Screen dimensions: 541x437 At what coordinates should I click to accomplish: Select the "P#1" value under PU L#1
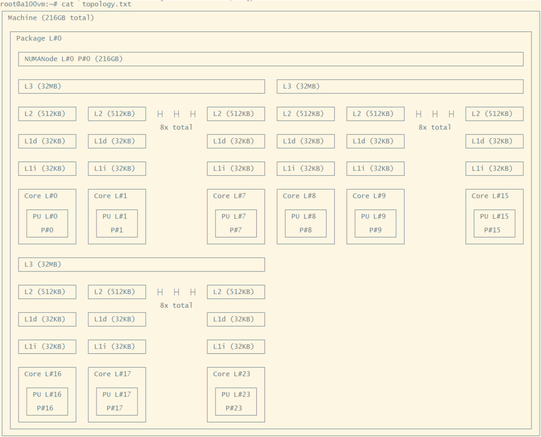coord(117,230)
